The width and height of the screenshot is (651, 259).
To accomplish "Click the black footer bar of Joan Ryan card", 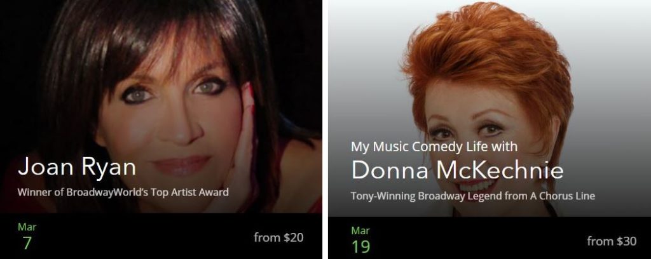I will [x=161, y=236].
